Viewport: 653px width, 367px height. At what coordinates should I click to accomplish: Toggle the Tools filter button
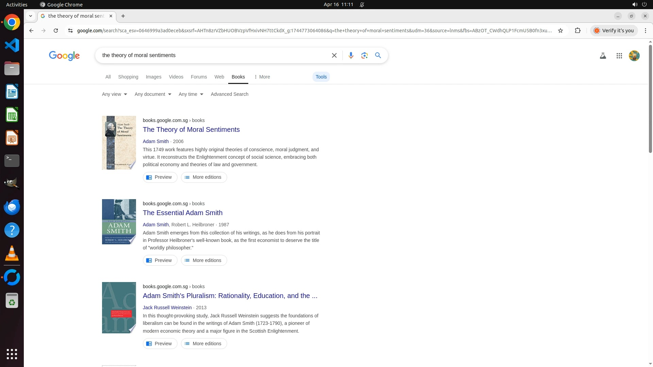pyautogui.click(x=321, y=77)
